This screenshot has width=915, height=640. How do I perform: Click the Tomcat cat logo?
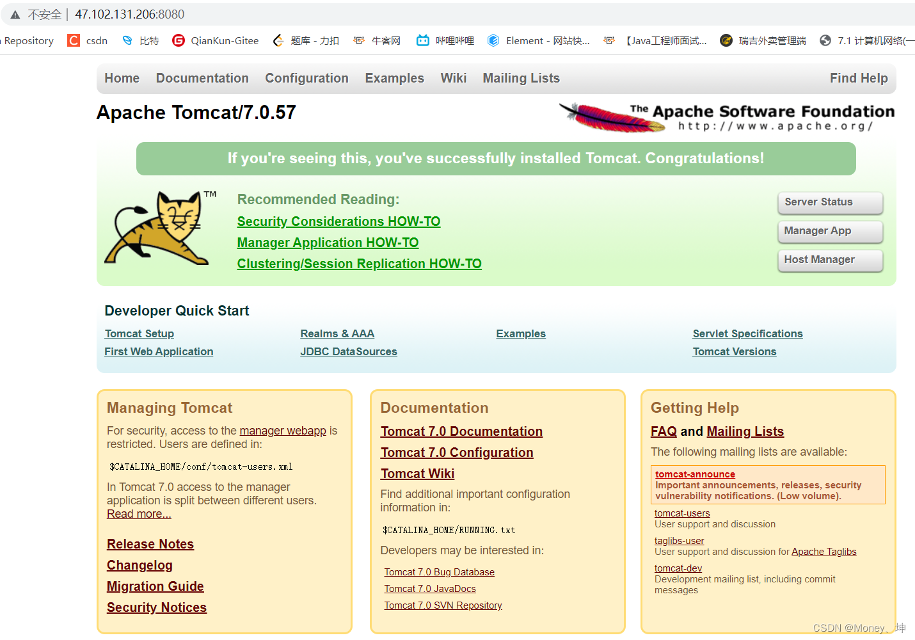(x=161, y=228)
